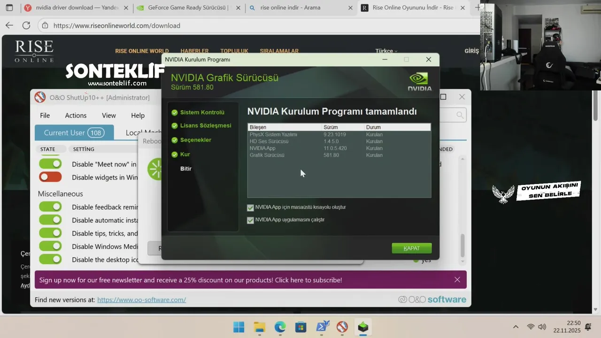Click the O&O software logo
This screenshot has height=338, width=601.
(432, 300)
